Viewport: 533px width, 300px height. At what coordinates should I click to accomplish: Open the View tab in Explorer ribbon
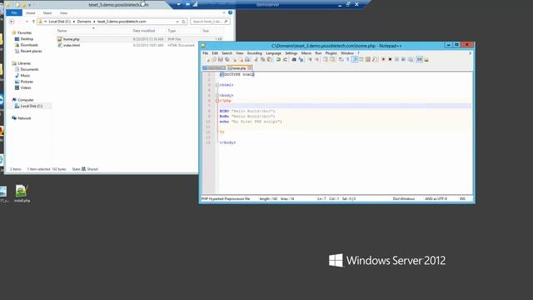click(x=63, y=13)
